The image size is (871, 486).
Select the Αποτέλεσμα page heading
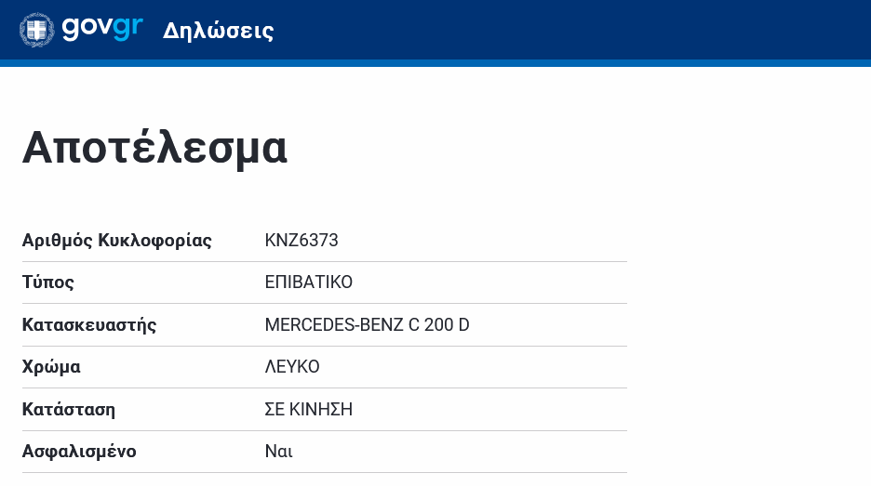pos(155,148)
